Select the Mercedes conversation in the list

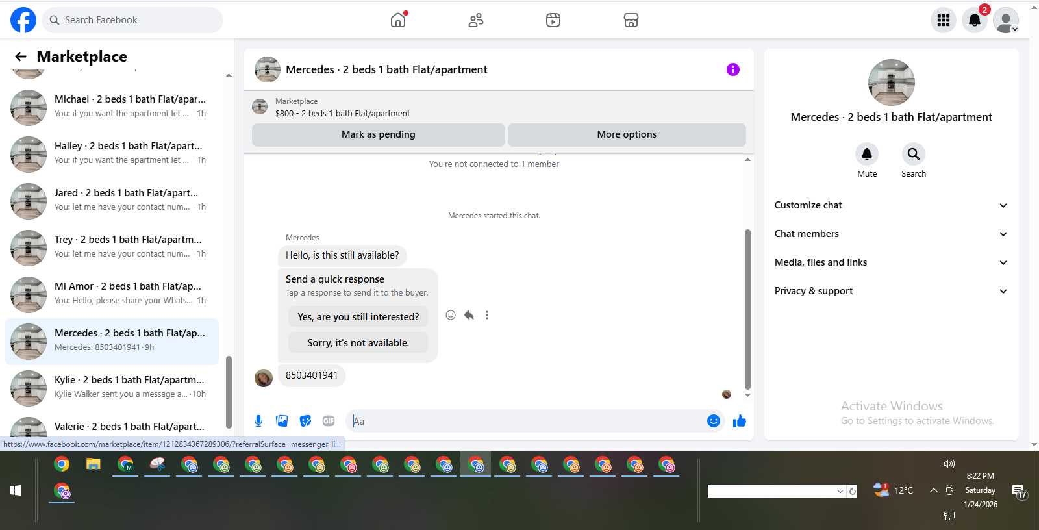point(112,341)
